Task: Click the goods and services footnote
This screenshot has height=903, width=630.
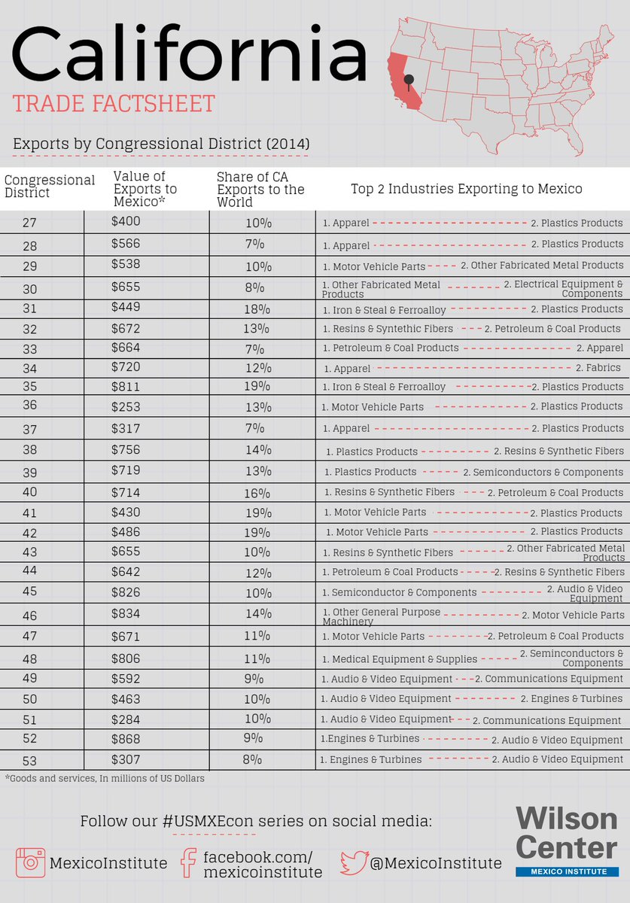Action: point(105,778)
